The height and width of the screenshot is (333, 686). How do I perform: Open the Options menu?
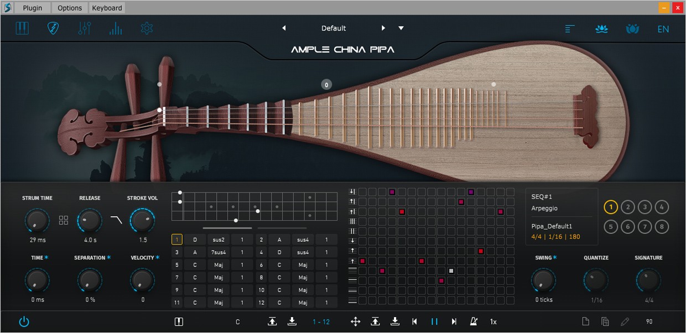(69, 8)
